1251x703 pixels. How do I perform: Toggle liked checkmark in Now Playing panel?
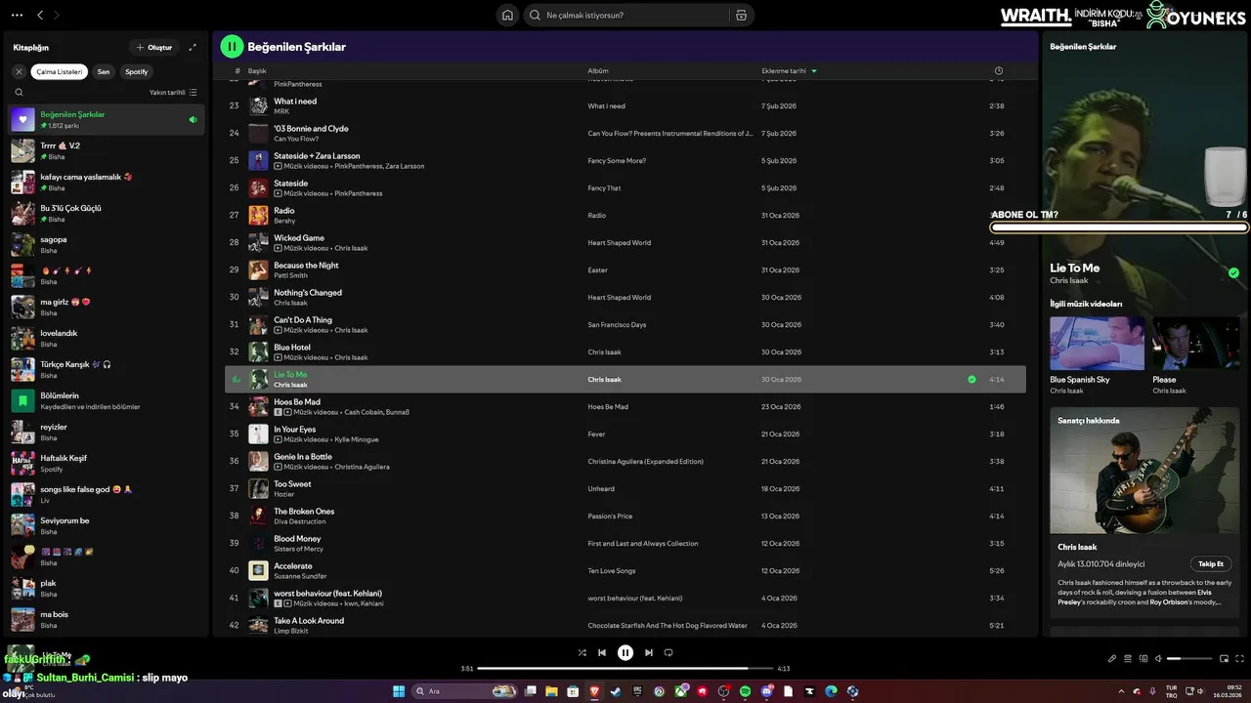[1233, 272]
